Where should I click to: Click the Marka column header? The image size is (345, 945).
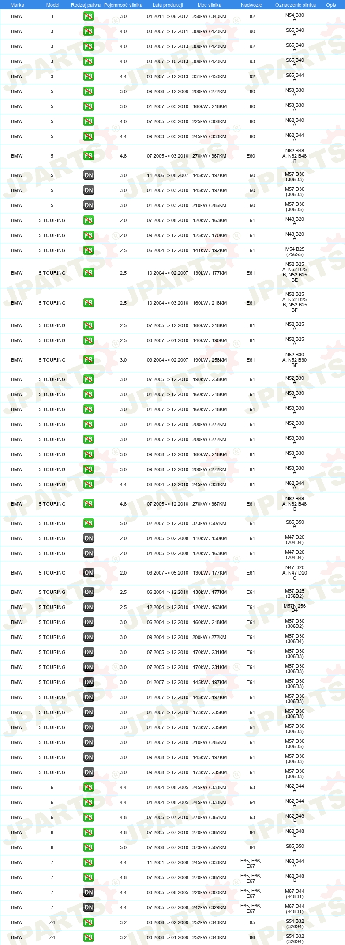[17, 5]
